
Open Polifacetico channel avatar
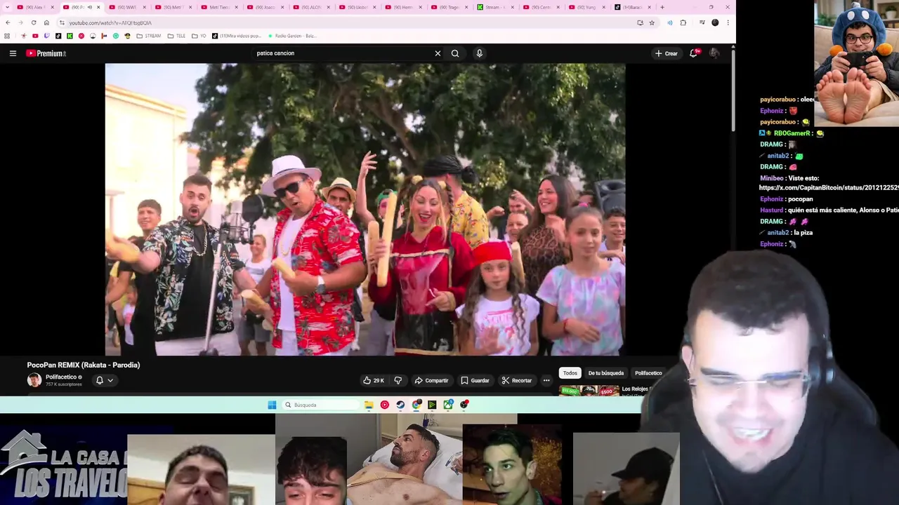point(34,380)
